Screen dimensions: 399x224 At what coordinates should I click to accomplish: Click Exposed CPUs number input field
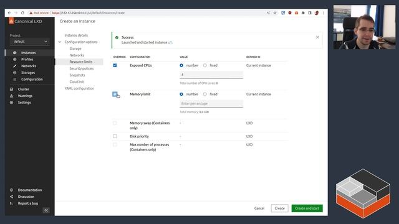pos(211,75)
